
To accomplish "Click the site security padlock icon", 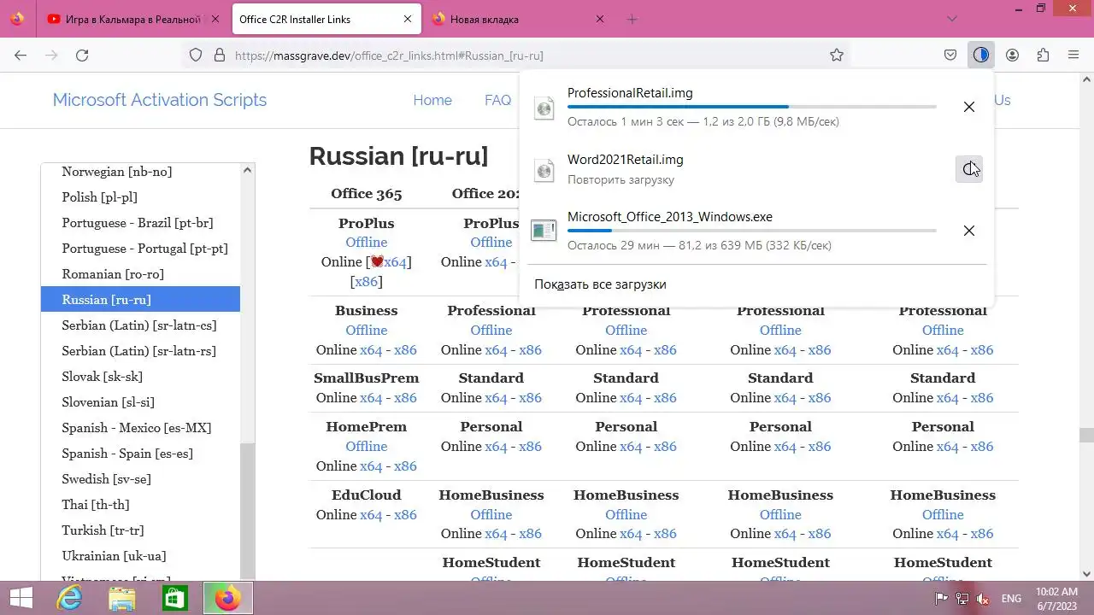I will (220, 55).
